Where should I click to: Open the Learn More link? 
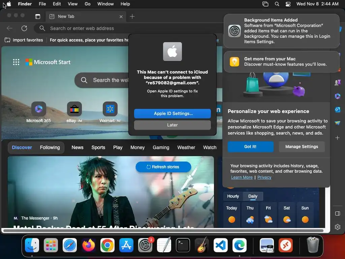coord(242,177)
